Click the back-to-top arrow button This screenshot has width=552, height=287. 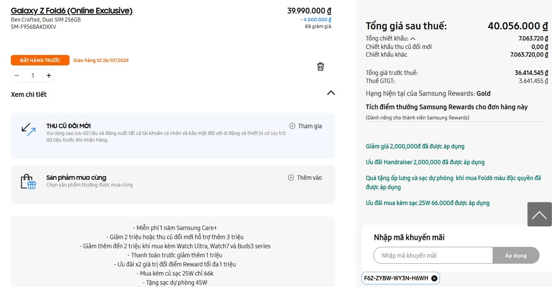[539, 214]
